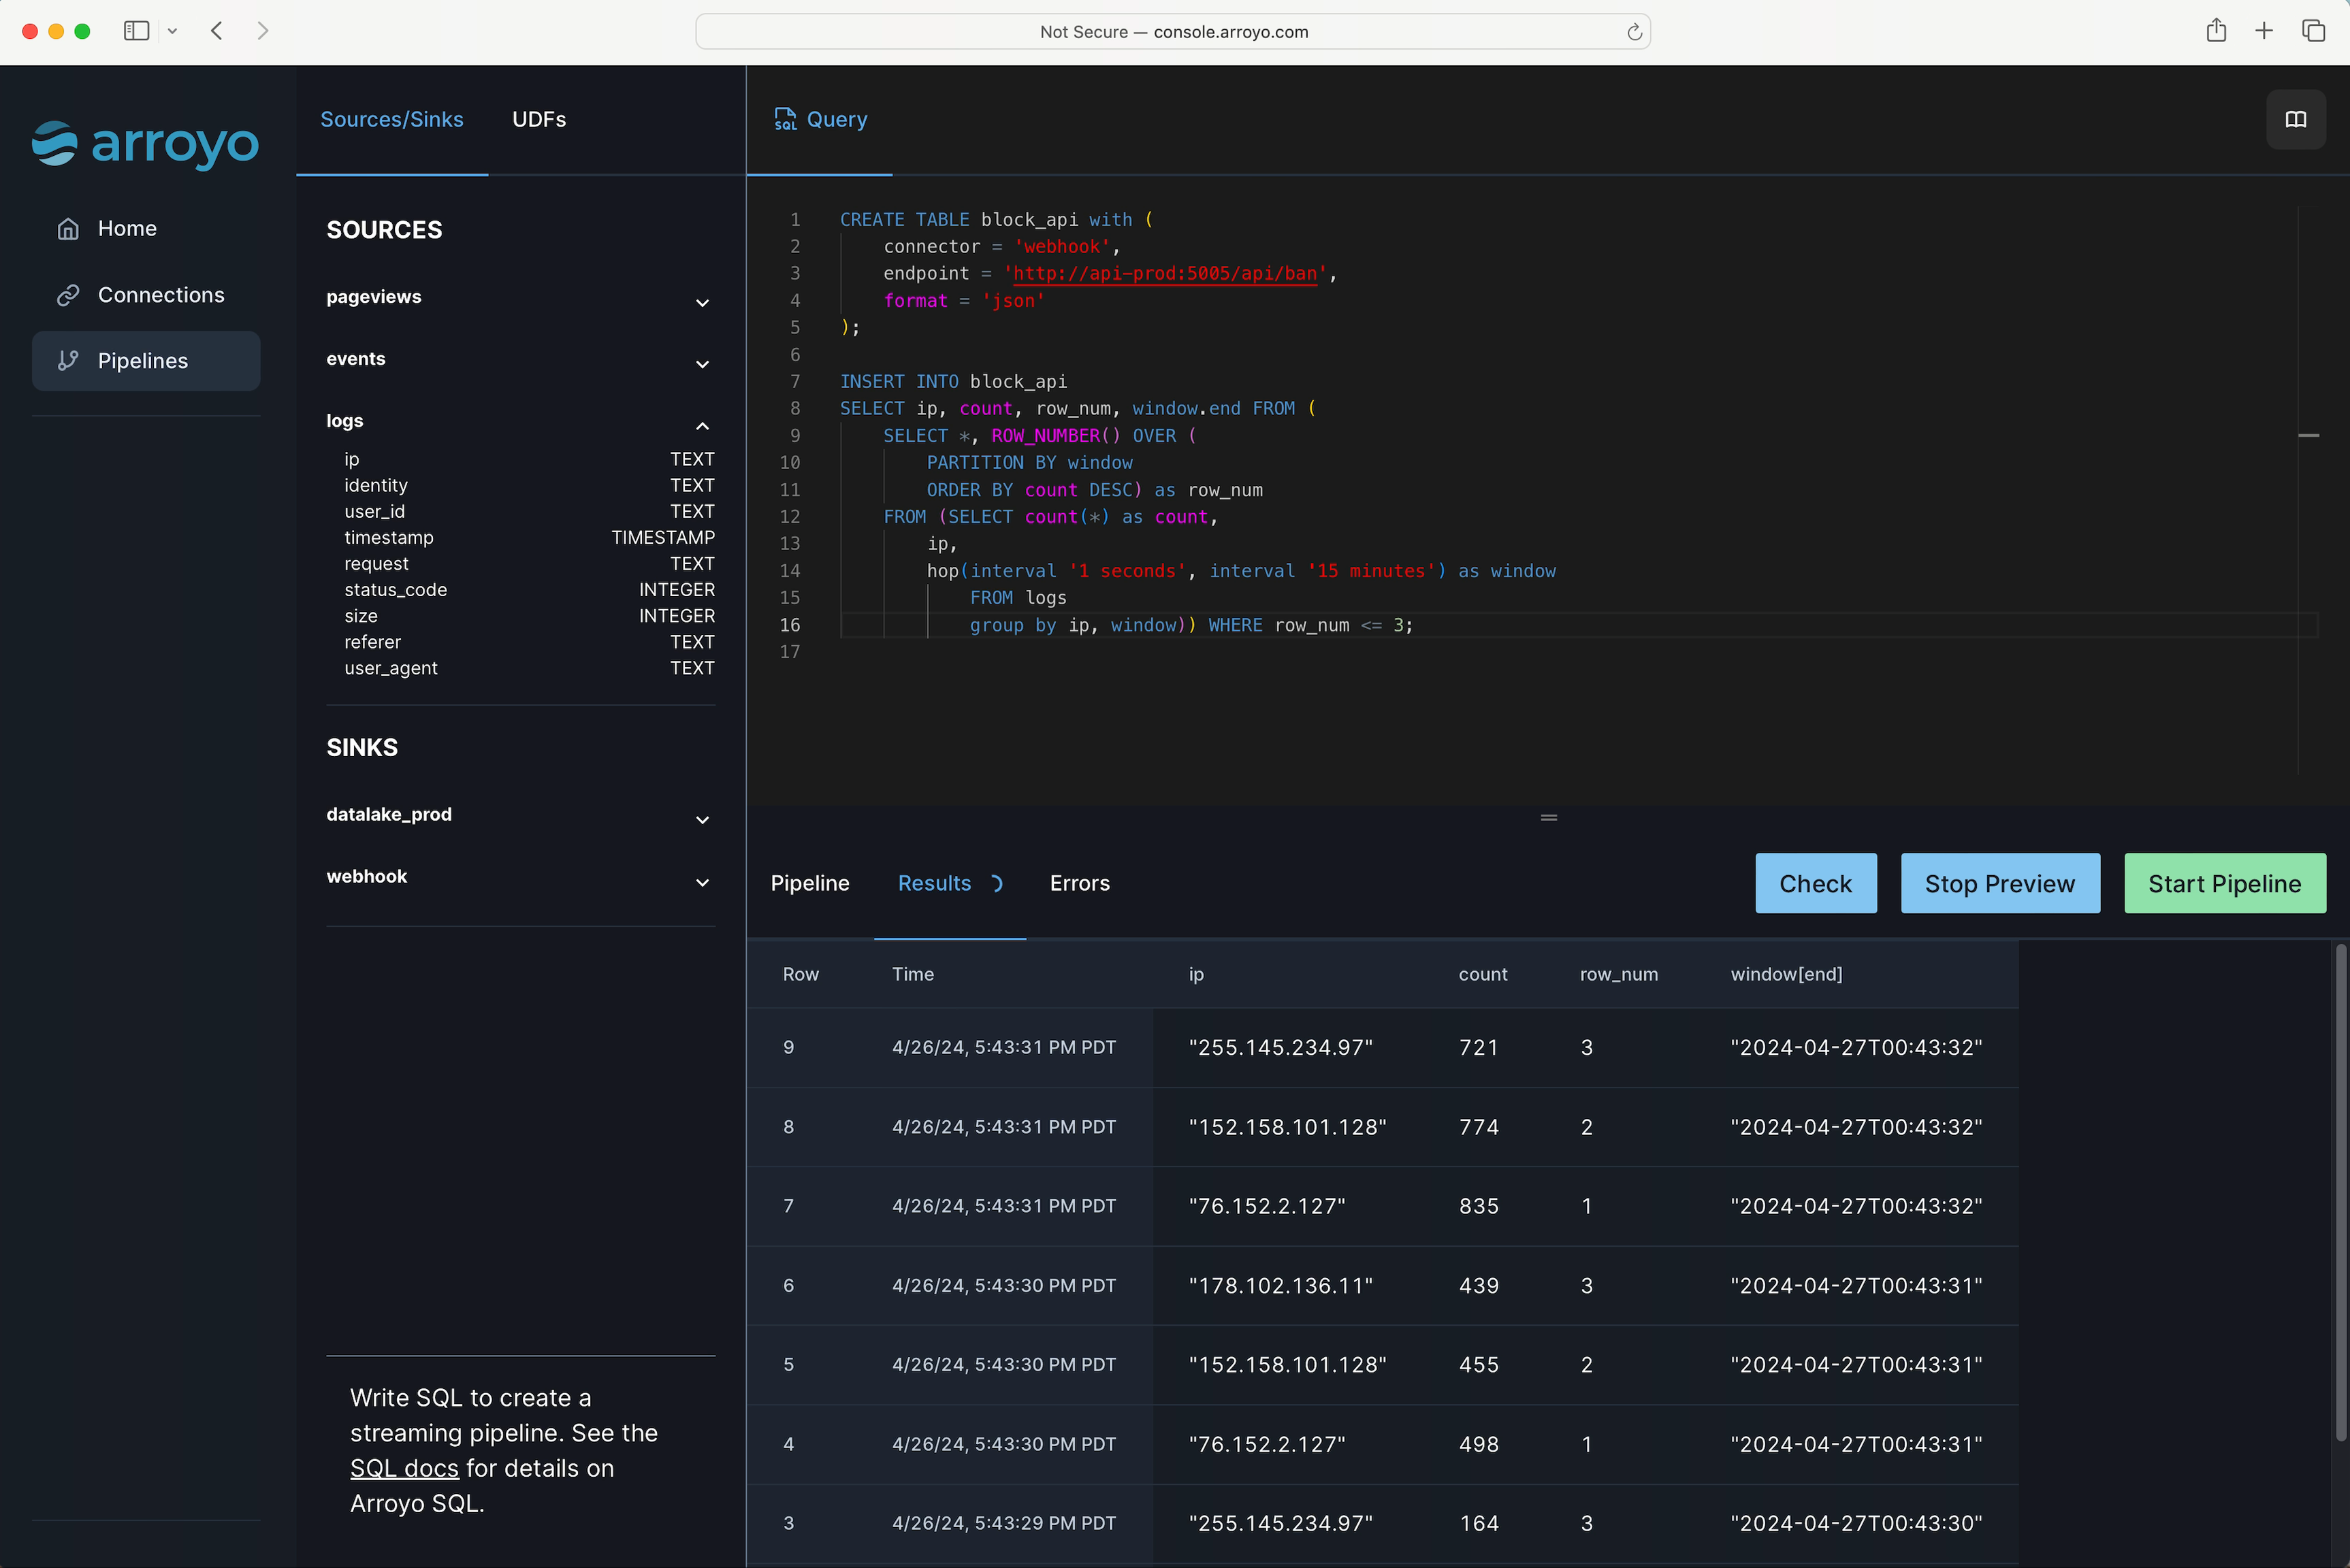Viewport: 2350px width, 1568px height.
Task: Click the Safari address bar
Action: point(1173,31)
